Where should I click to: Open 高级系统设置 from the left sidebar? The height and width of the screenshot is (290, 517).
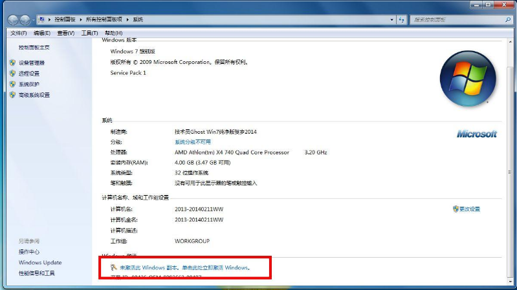34,95
